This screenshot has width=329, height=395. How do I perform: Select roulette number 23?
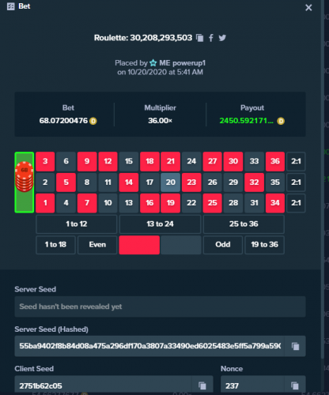point(191,182)
